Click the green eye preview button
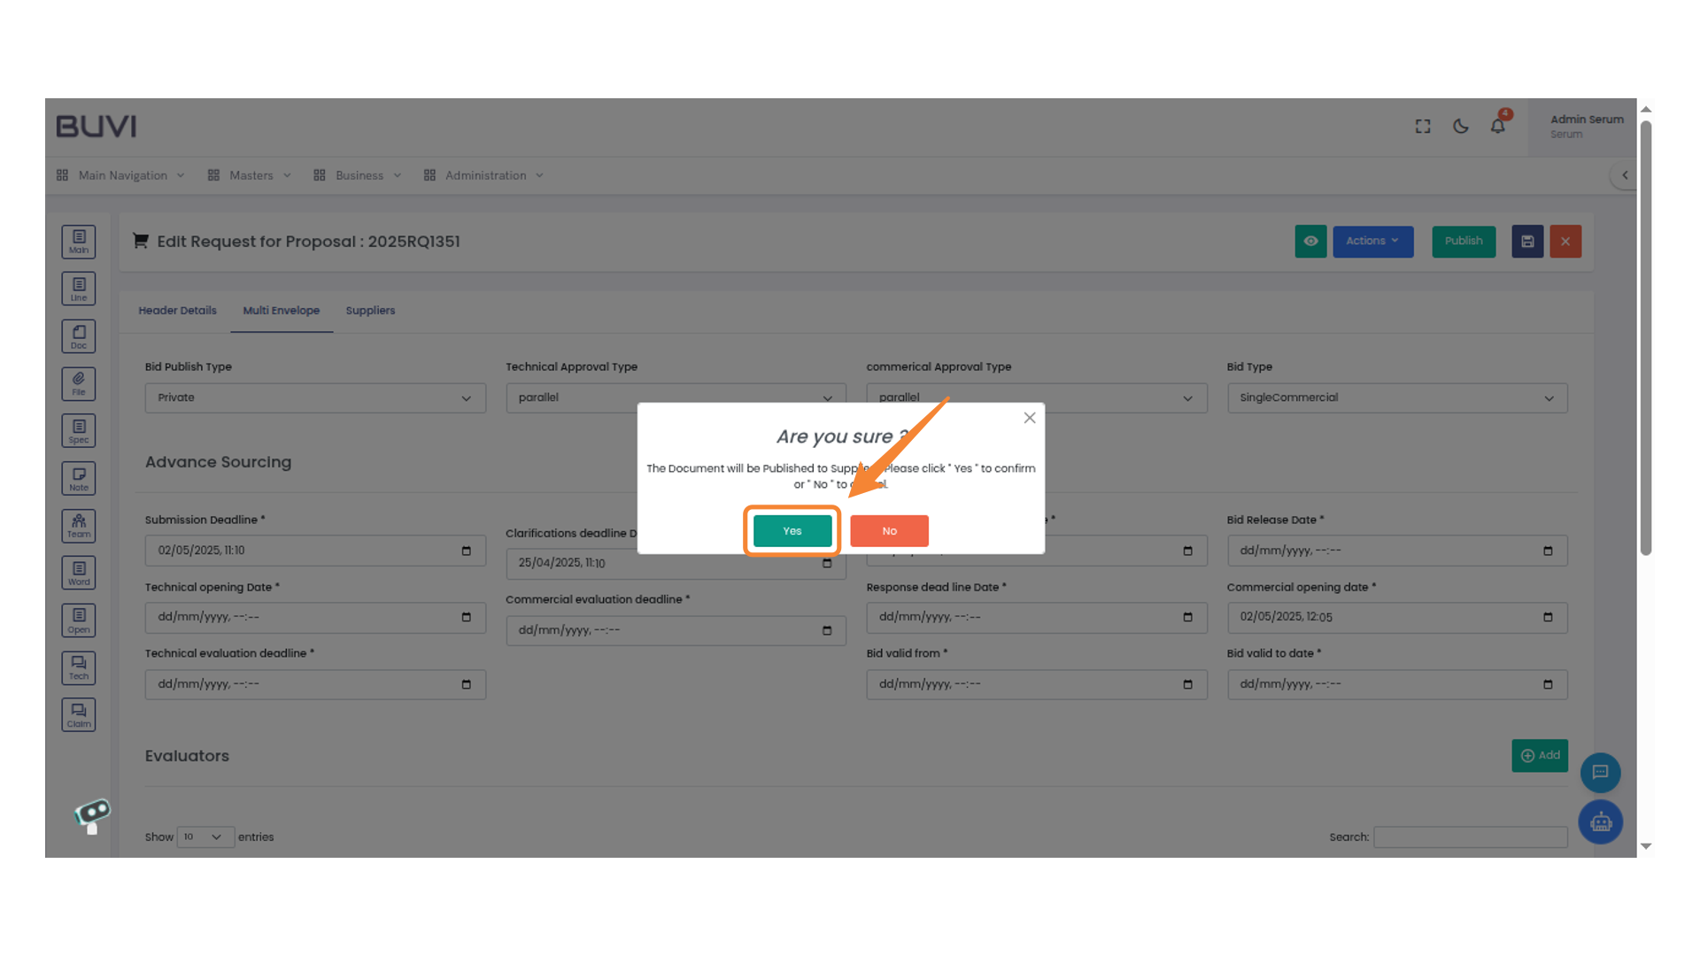The height and width of the screenshot is (956, 1700). 1310,241
